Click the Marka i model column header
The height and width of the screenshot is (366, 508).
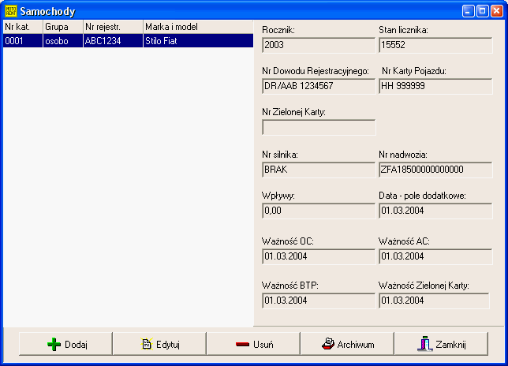pyautogui.click(x=197, y=27)
